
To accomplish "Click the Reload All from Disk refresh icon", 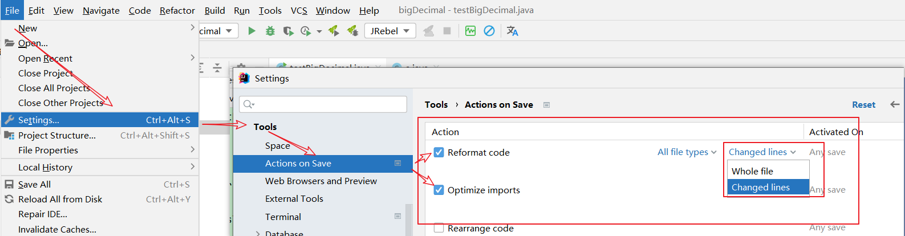I will pyautogui.click(x=9, y=199).
